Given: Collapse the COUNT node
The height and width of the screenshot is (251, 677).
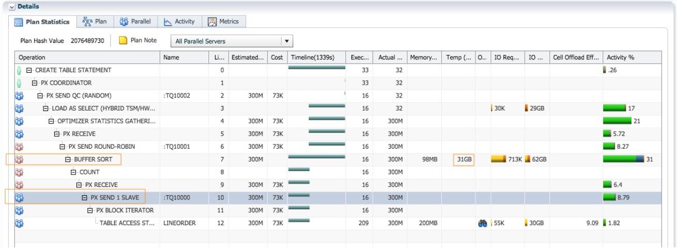Looking at the screenshot, I should click(x=73, y=172).
